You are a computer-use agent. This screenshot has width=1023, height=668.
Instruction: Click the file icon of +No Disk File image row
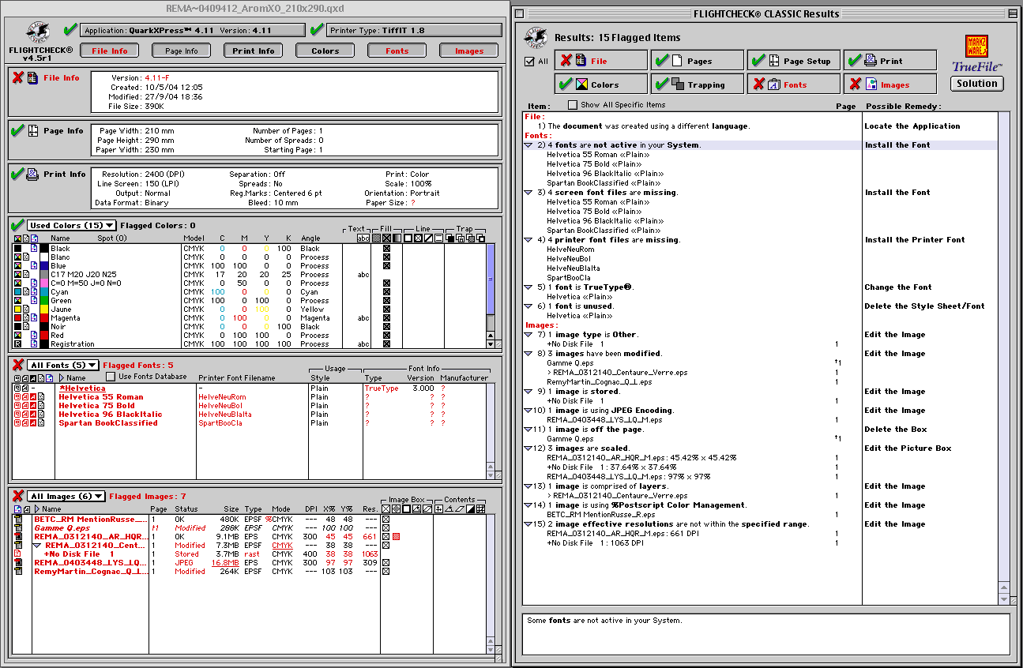pyautogui.click(x=17, y=554)
